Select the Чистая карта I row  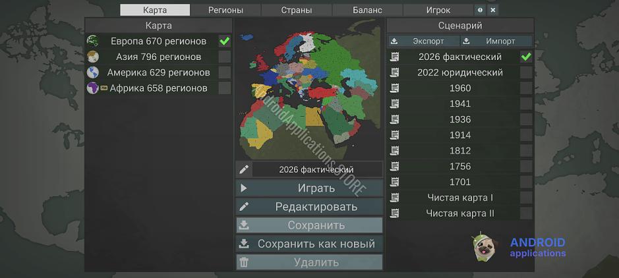point(460,198)
